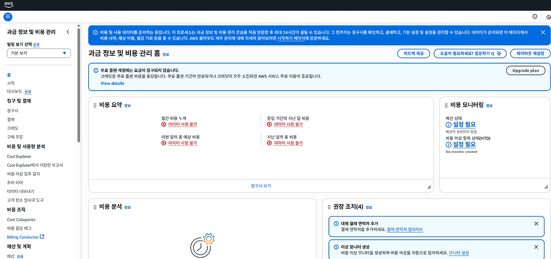Screen dimensions: 551x259
Task: Click the sidebar vertical scrollbar
Action: tap(78, 86)
